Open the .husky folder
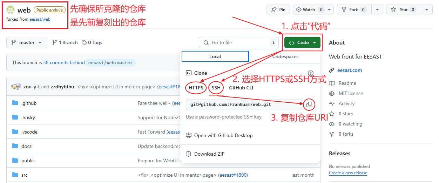439x183 pixels. (28, 117)
